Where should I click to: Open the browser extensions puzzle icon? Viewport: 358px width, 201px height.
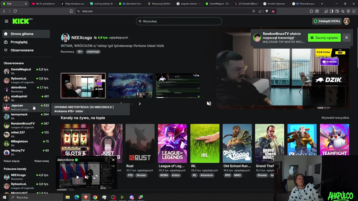(311, 11)
